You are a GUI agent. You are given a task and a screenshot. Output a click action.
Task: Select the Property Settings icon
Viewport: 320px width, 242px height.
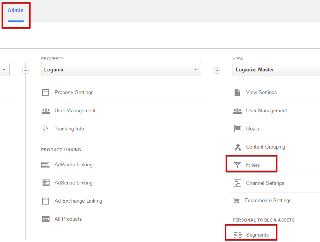(45, 92)
